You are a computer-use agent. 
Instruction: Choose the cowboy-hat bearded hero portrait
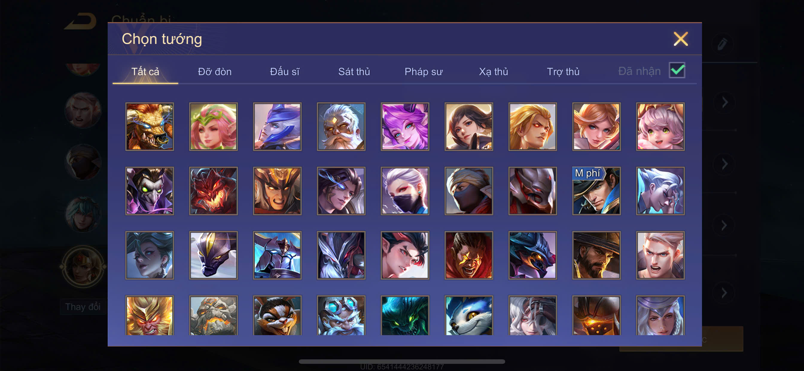(596, 255)
